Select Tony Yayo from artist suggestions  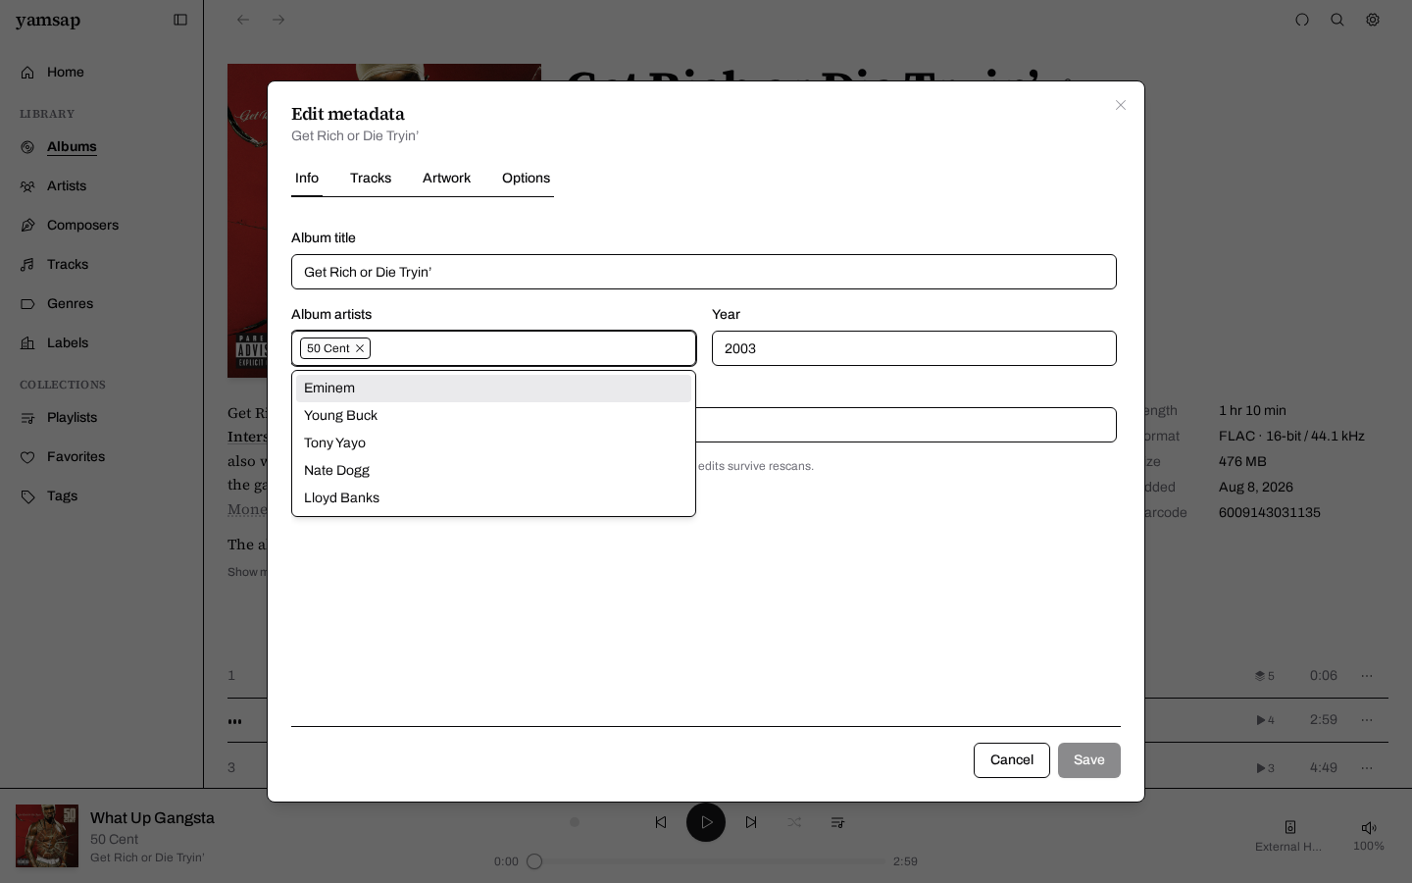click(x=493, y=443)
